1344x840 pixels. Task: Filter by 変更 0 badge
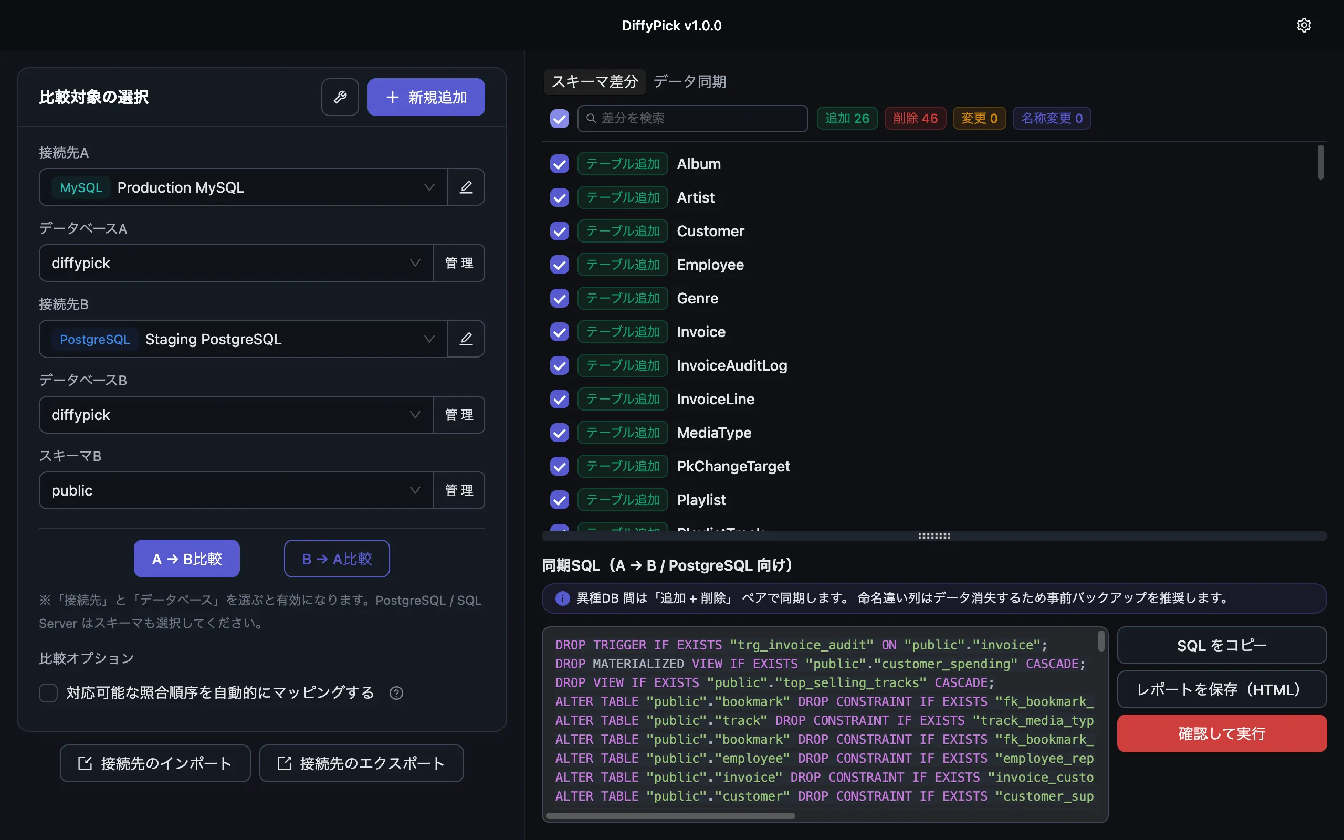(979, 118)
